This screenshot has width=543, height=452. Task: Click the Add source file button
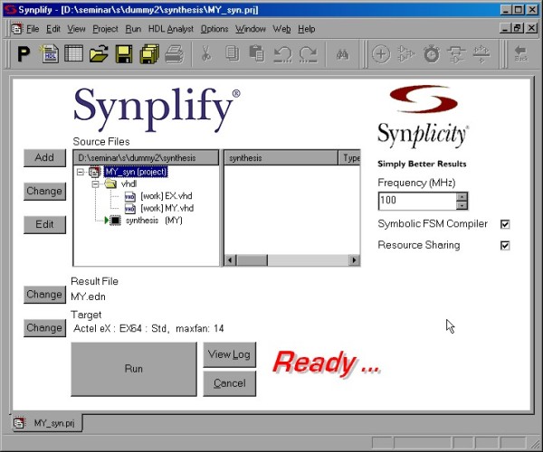pos(44,158)
